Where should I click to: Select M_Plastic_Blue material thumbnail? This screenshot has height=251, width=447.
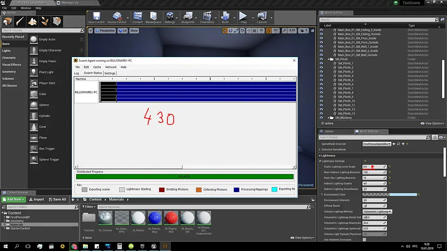[x=155, y=218]
